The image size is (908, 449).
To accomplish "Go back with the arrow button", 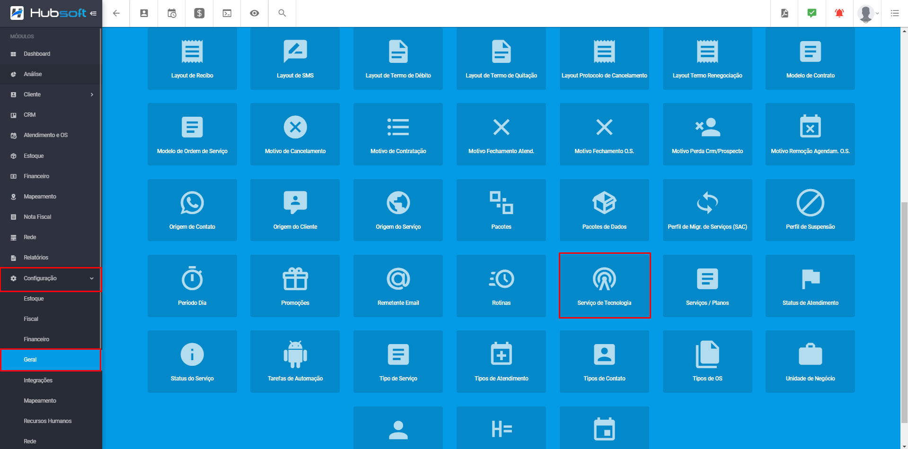I will click(116, 13).
